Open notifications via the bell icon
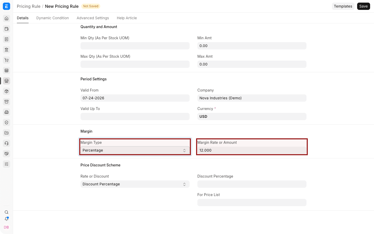The width and height of the screenshot is (374, 234). click(x=6, y=219)
